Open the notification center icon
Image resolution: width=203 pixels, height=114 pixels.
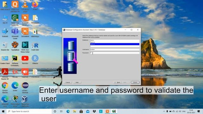tap(199, 111)
